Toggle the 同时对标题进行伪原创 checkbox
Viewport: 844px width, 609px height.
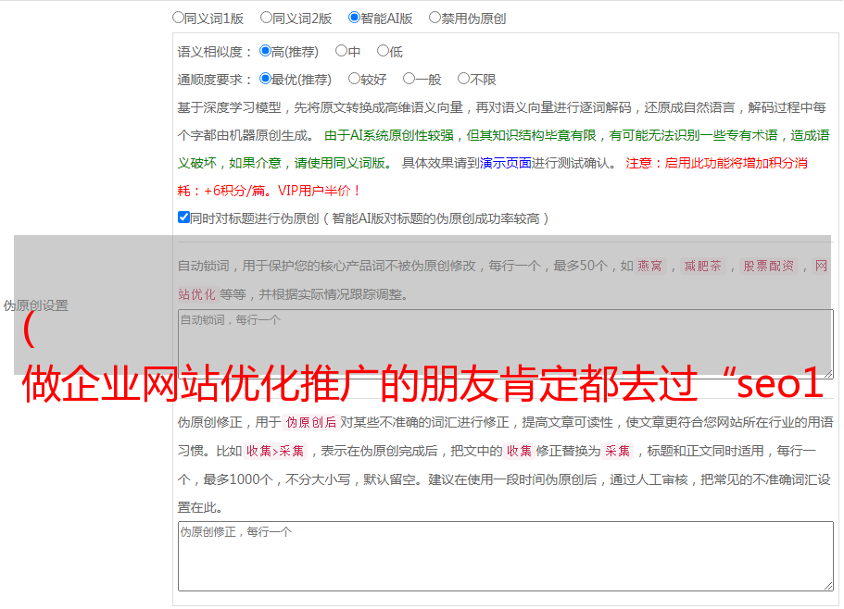coord(183,217)
